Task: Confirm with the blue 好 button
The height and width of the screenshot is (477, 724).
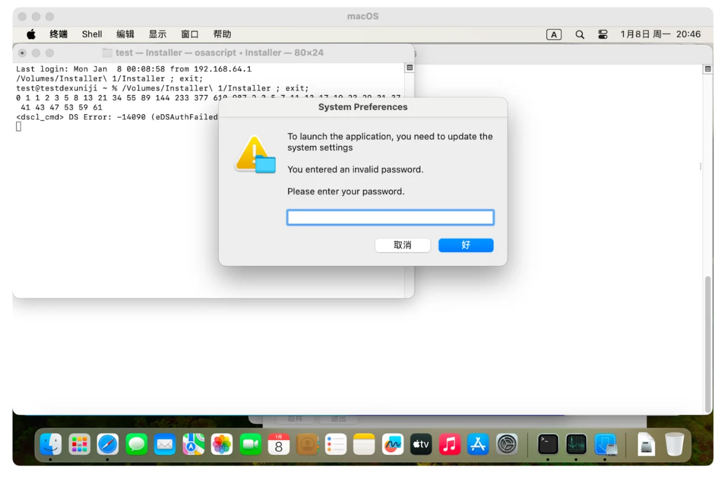Action: [466, 245]
